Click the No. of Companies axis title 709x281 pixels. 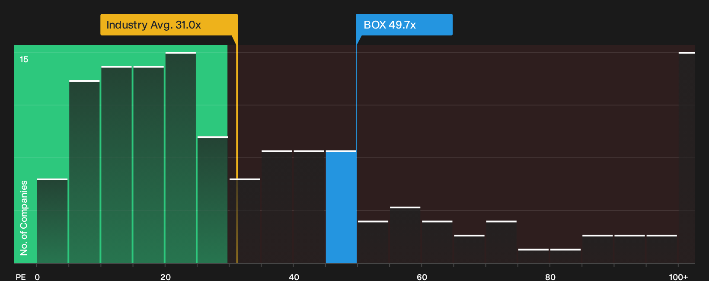tap(24, 218)
